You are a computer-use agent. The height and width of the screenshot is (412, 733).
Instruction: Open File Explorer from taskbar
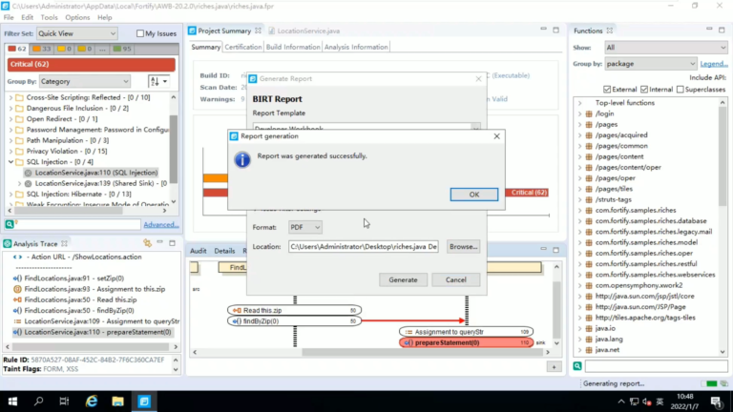[x=117, y=402]
